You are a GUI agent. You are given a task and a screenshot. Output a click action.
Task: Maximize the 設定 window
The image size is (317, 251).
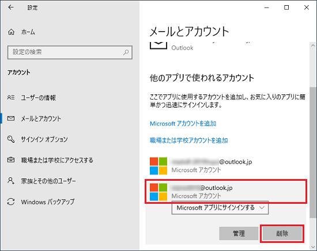click(286, 7)
